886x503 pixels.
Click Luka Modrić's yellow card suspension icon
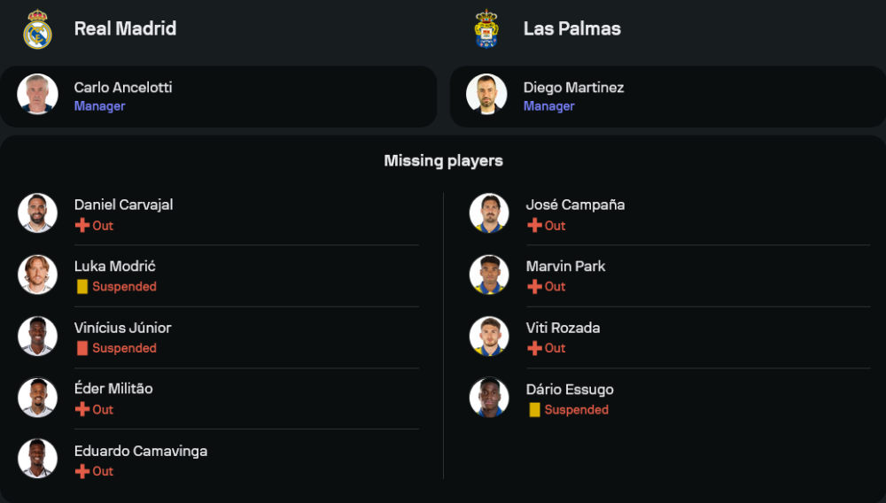pos(82,287)
